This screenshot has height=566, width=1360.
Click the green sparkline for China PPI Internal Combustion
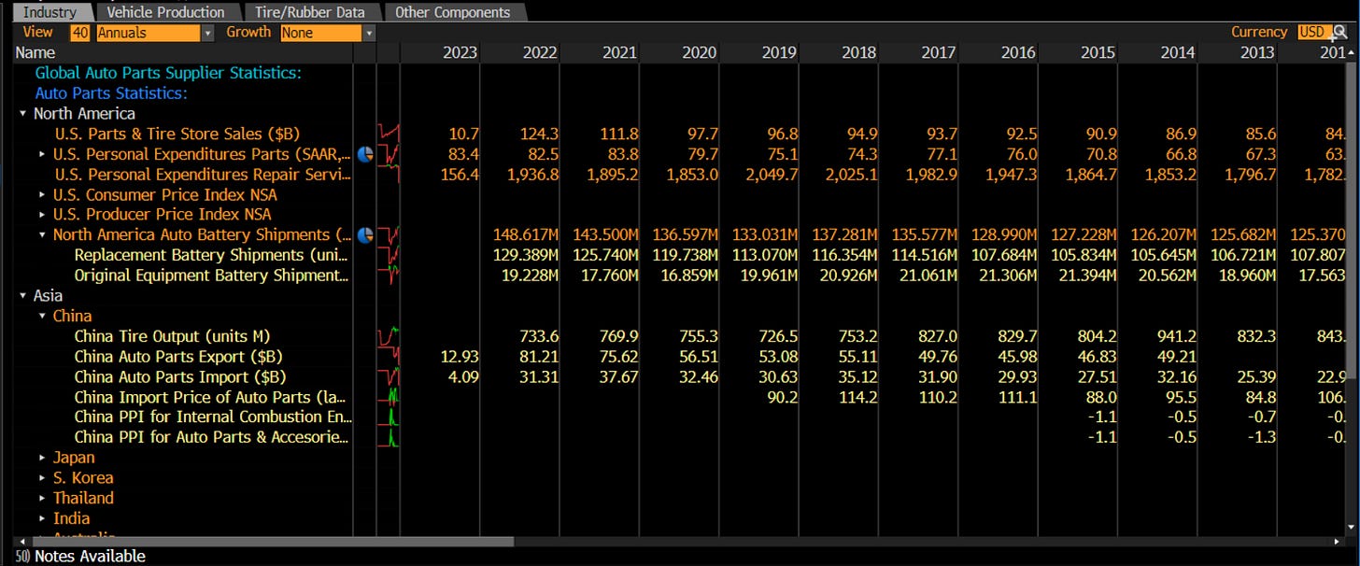[x=387, y=417]
